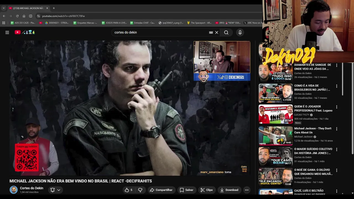Screen dimensions: 354x199
Task: Click the browser forward arrow
Action: tap(11, 16)
